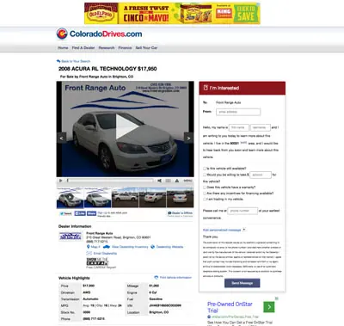Click the Send Message button
This screenshot has height=326, width=344.
point(243,283)
